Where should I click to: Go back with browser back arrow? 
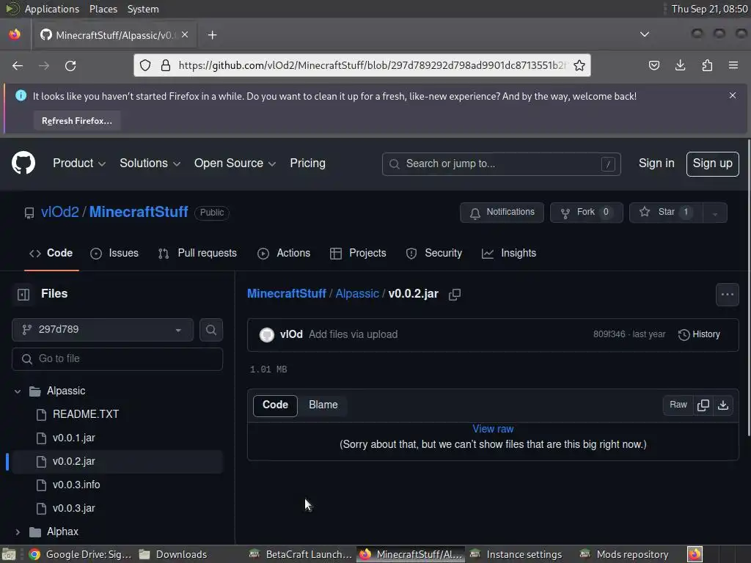[18, 65]
